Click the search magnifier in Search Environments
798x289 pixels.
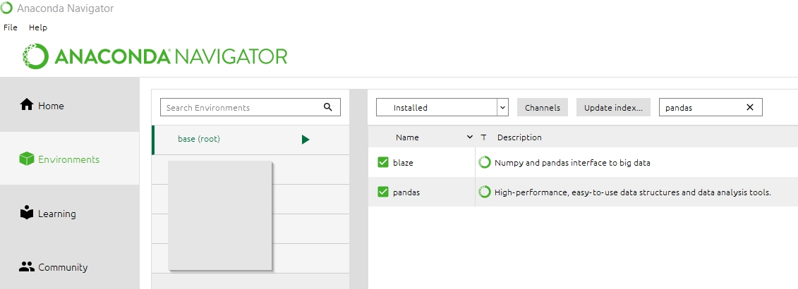click(x=327, y=107)
